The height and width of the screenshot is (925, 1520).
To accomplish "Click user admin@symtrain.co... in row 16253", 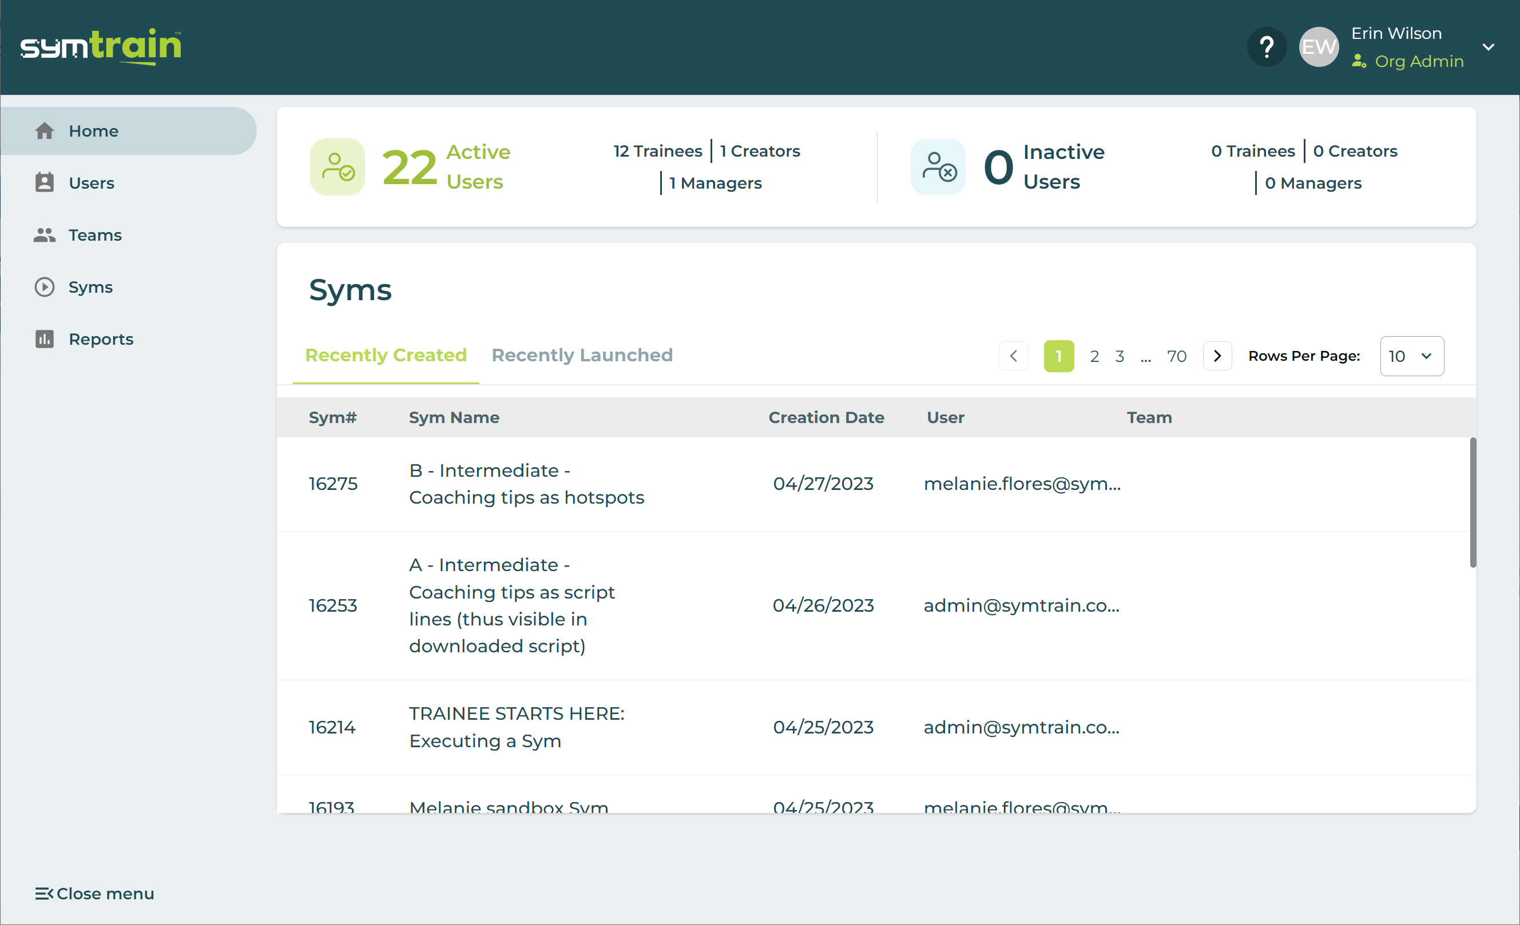I will coord(1022,605).
